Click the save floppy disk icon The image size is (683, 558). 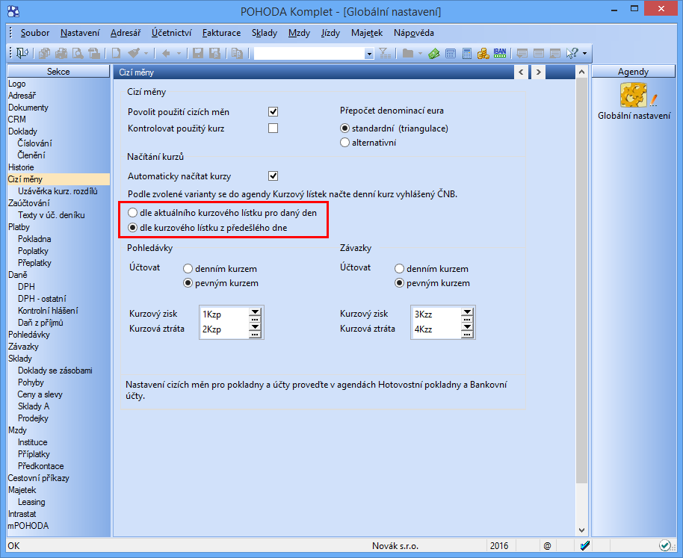pos(198,53)
